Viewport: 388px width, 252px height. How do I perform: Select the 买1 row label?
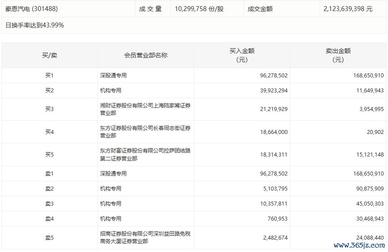pyautogui.click(x=49, y=76)
